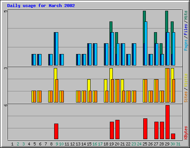Click green day label "2" on the x-axis

(x=18, y=144)
